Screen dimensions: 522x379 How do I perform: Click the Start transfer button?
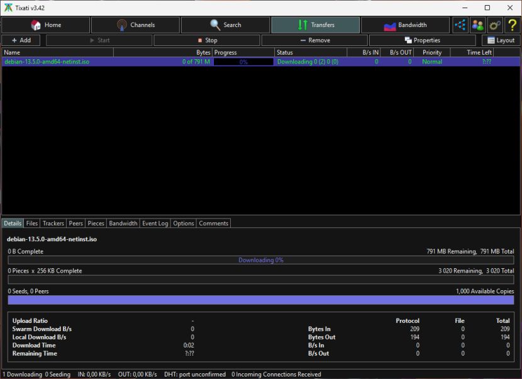coord(99,40)
